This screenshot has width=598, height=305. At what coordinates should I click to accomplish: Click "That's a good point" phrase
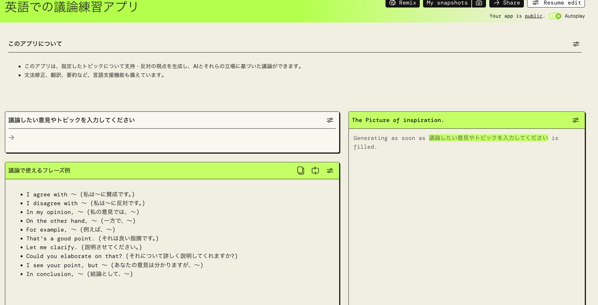tap(92, 238)
